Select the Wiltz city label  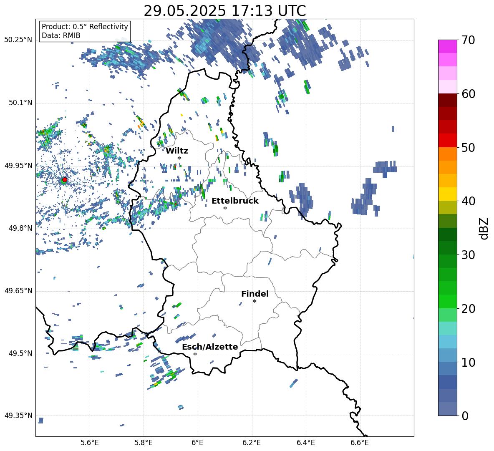(x=177, y=151)
